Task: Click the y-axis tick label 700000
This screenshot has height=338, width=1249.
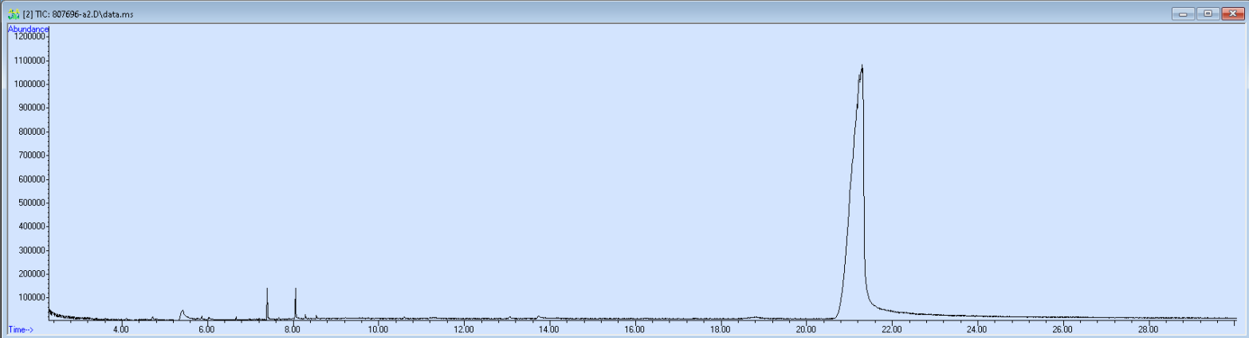Action: point(30,155)
